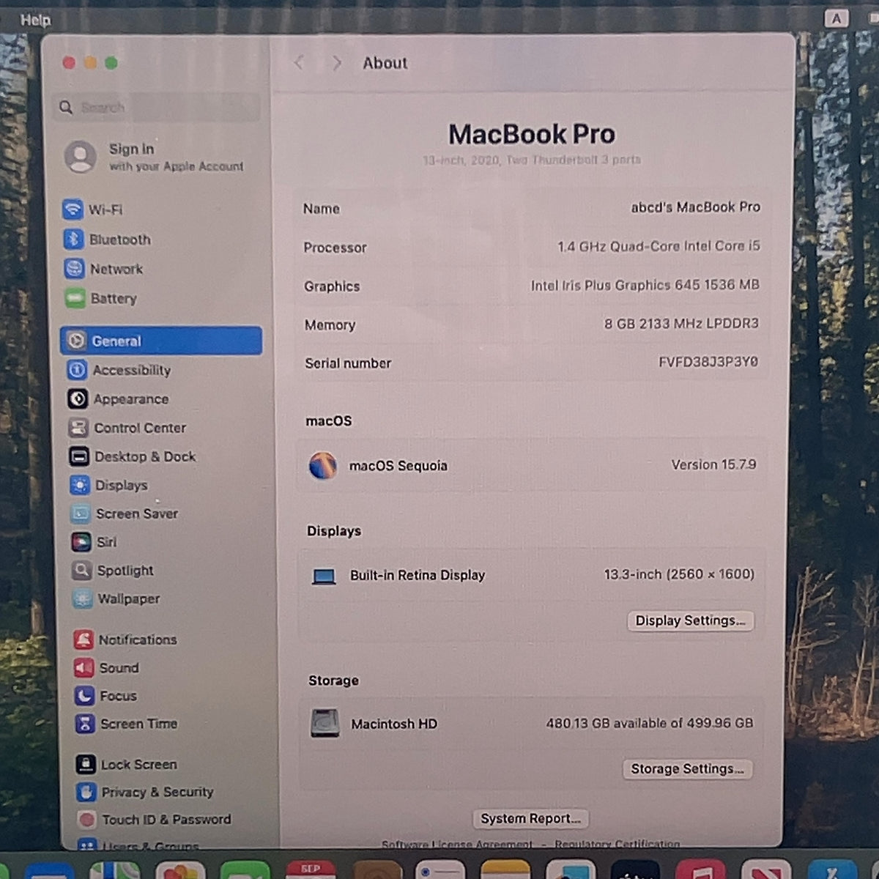Open the Help menu

pos(36,20)
